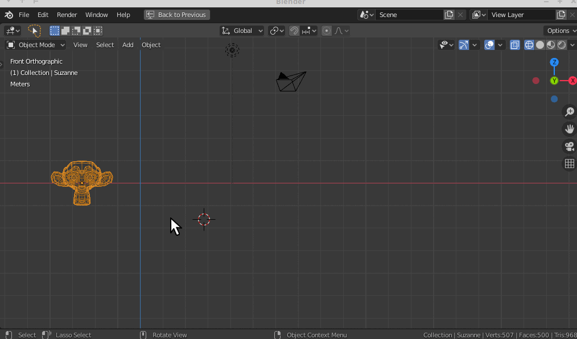Click the Move View hand icon
Screen dimensions: 577x339
click(x=569, y=129)
